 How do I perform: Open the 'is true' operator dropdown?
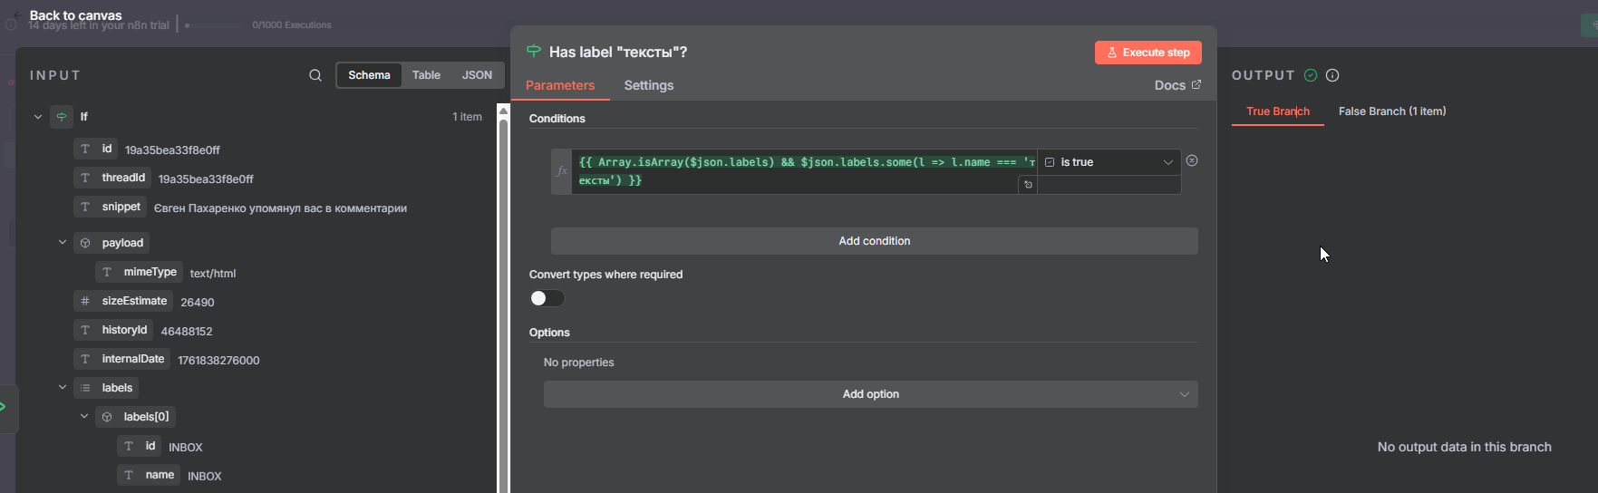(1109, 162)
